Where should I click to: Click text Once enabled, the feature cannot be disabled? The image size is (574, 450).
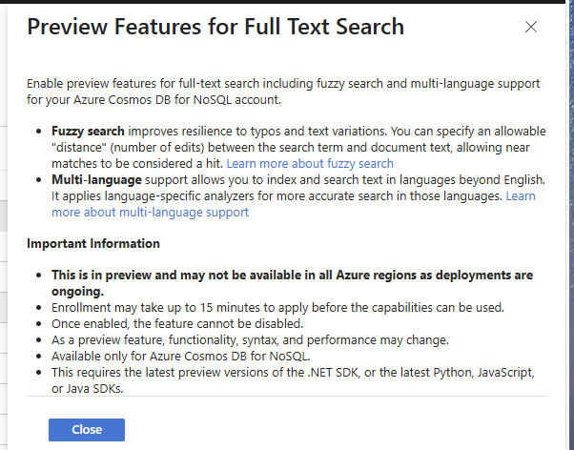pyautogui.click(x=177, y=324)
